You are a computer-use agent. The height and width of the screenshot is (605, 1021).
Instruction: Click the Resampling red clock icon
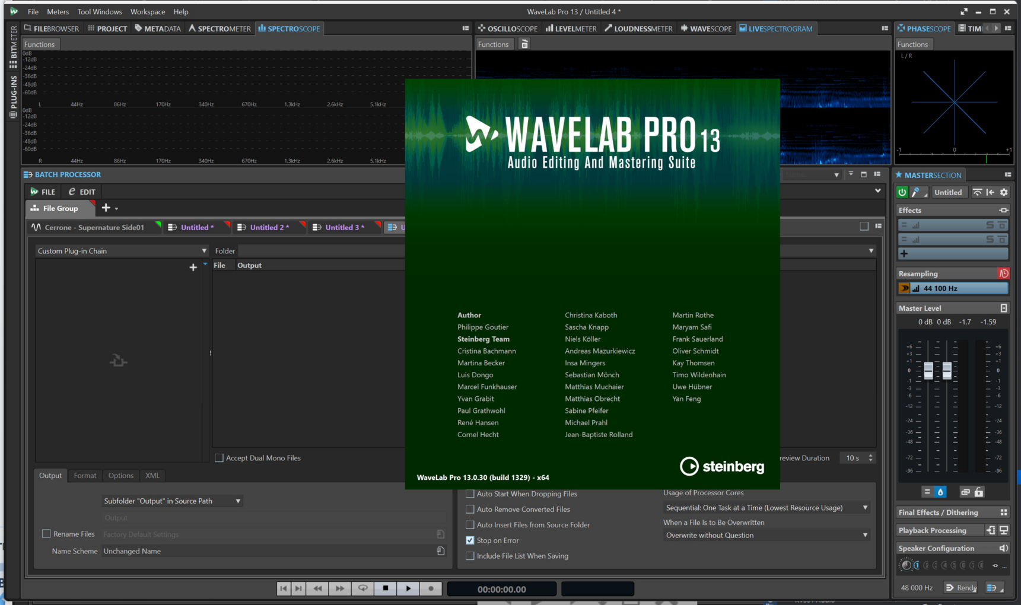(x=1003, y=273)
